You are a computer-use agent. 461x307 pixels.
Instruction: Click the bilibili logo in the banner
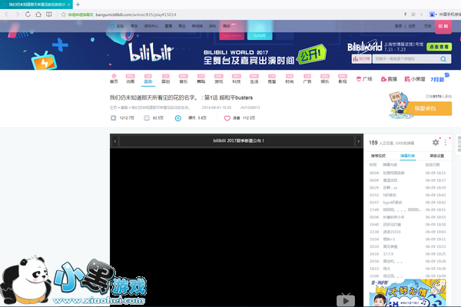pyautogui.click(x=151, y=52)
